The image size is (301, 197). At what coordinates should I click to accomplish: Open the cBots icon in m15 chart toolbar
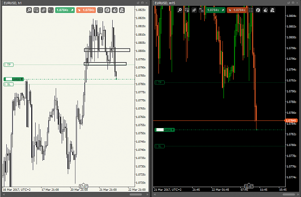point(265,10)
